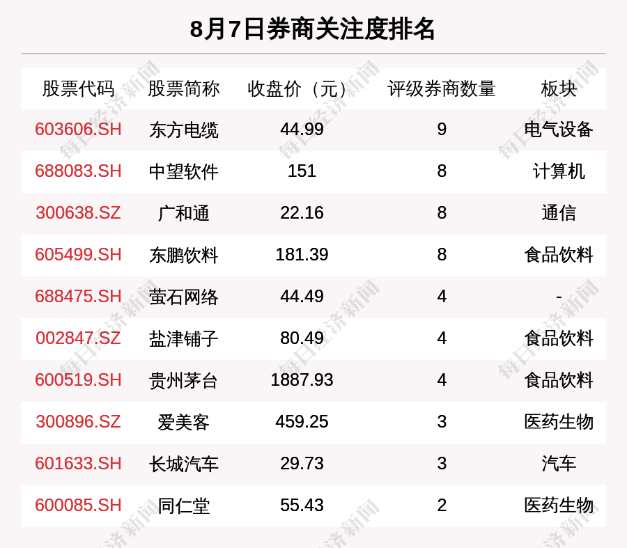This screenshot has width=627, height=548.
Task: Select stock name 中望软件
Action: [x=183, y=171]
